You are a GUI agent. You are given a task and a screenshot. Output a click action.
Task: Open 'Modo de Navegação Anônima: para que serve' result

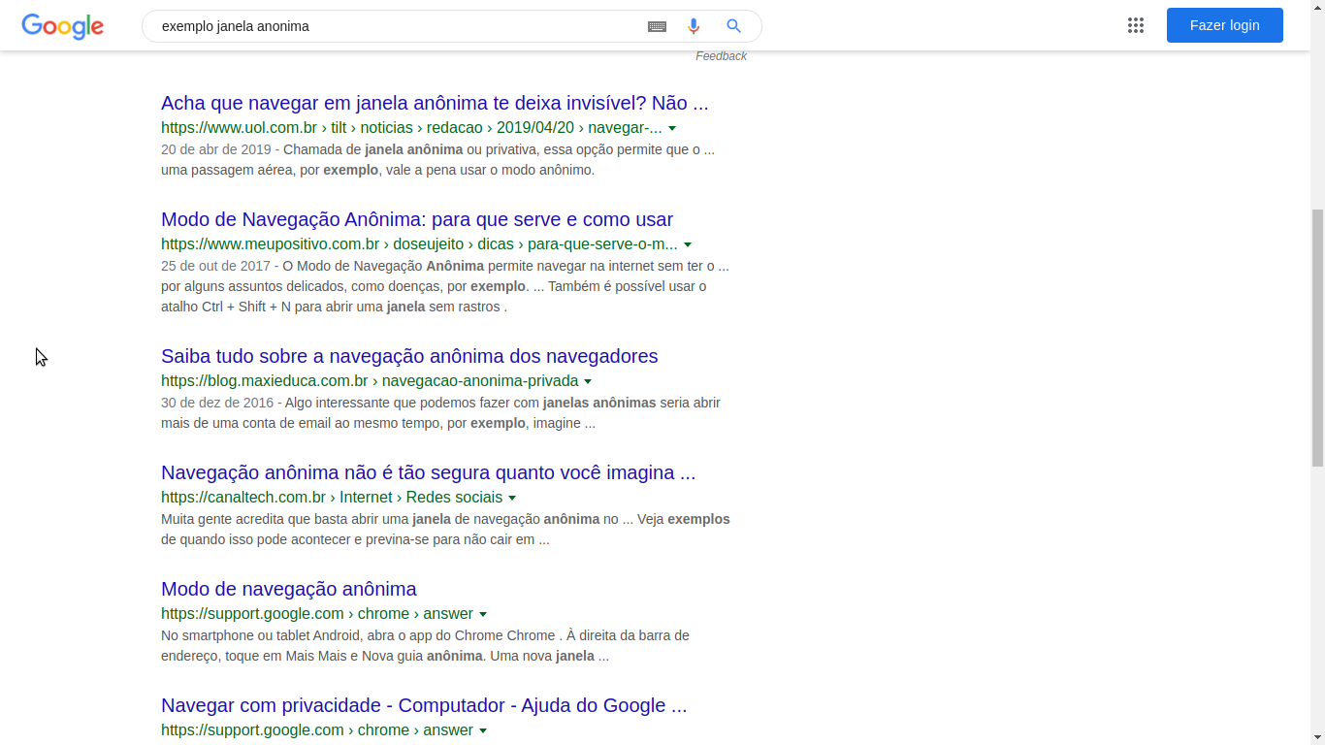coord(417,219)
